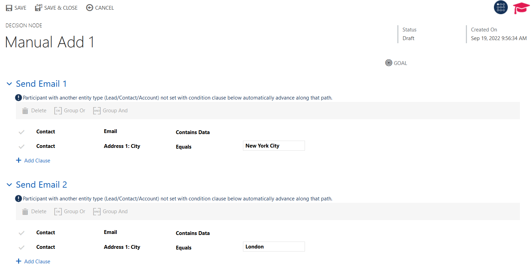Image resolution: width=532 pixels, height=273 pixels.
Task: Click info icon under Send Email 1
Action: pos(19,98)
